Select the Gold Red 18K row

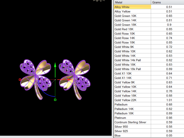pyautogui.click(x=149, y=29)
